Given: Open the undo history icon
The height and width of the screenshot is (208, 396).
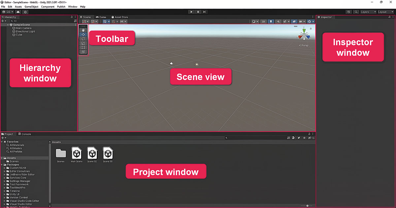Looking at the screenshot, I should [349, 12].
